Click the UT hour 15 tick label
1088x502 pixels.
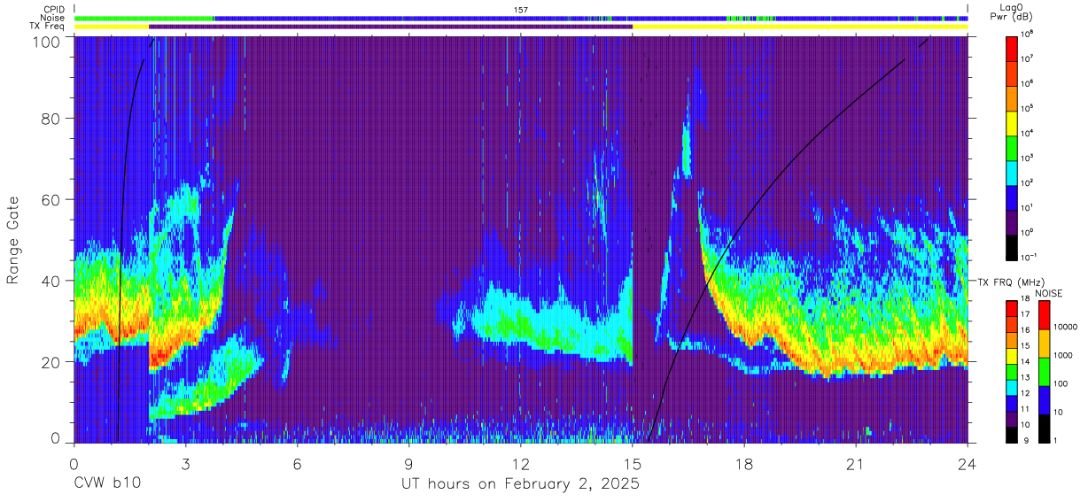633,464
